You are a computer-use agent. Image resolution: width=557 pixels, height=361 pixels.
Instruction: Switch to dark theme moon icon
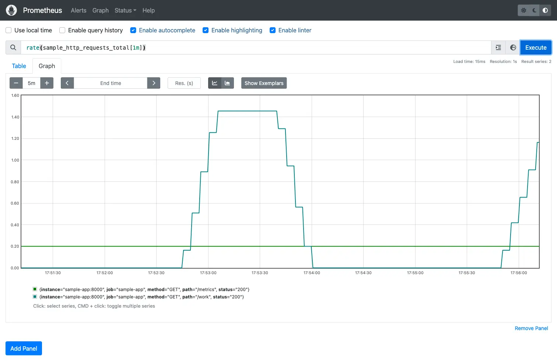(535, 10)
